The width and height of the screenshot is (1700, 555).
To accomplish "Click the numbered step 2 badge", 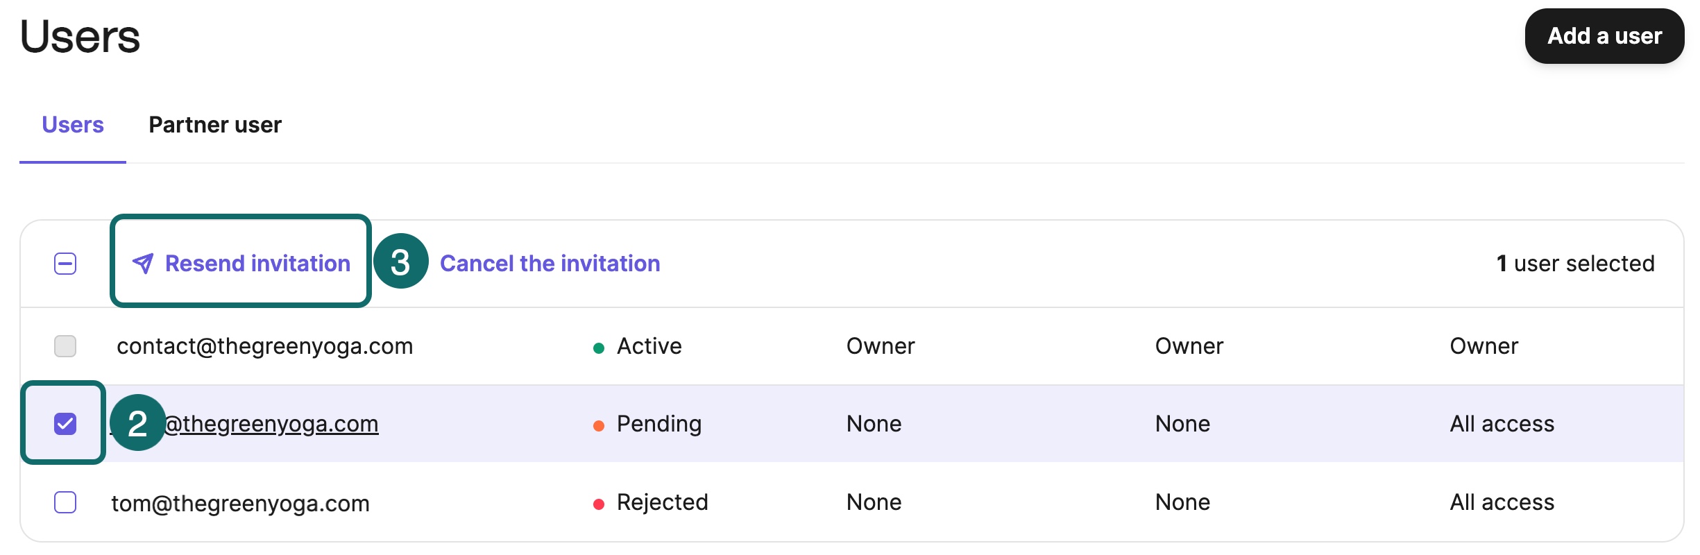I will [137, 422].
